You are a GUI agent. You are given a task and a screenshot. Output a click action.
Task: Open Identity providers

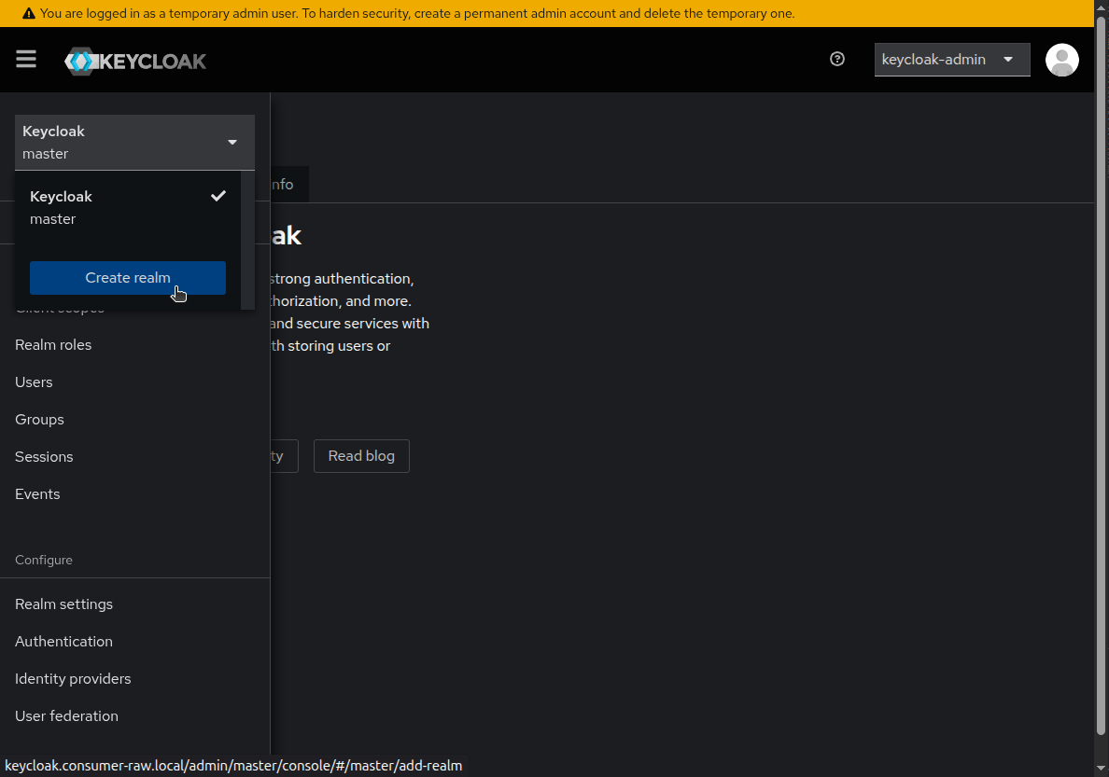73,679
